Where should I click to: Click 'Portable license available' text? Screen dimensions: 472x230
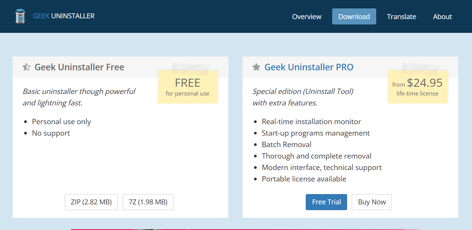(304, 179)
